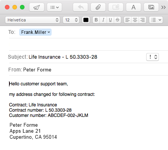
Task: Open the Helvetica font family dropdown
Action: click(x=33, y=20)
